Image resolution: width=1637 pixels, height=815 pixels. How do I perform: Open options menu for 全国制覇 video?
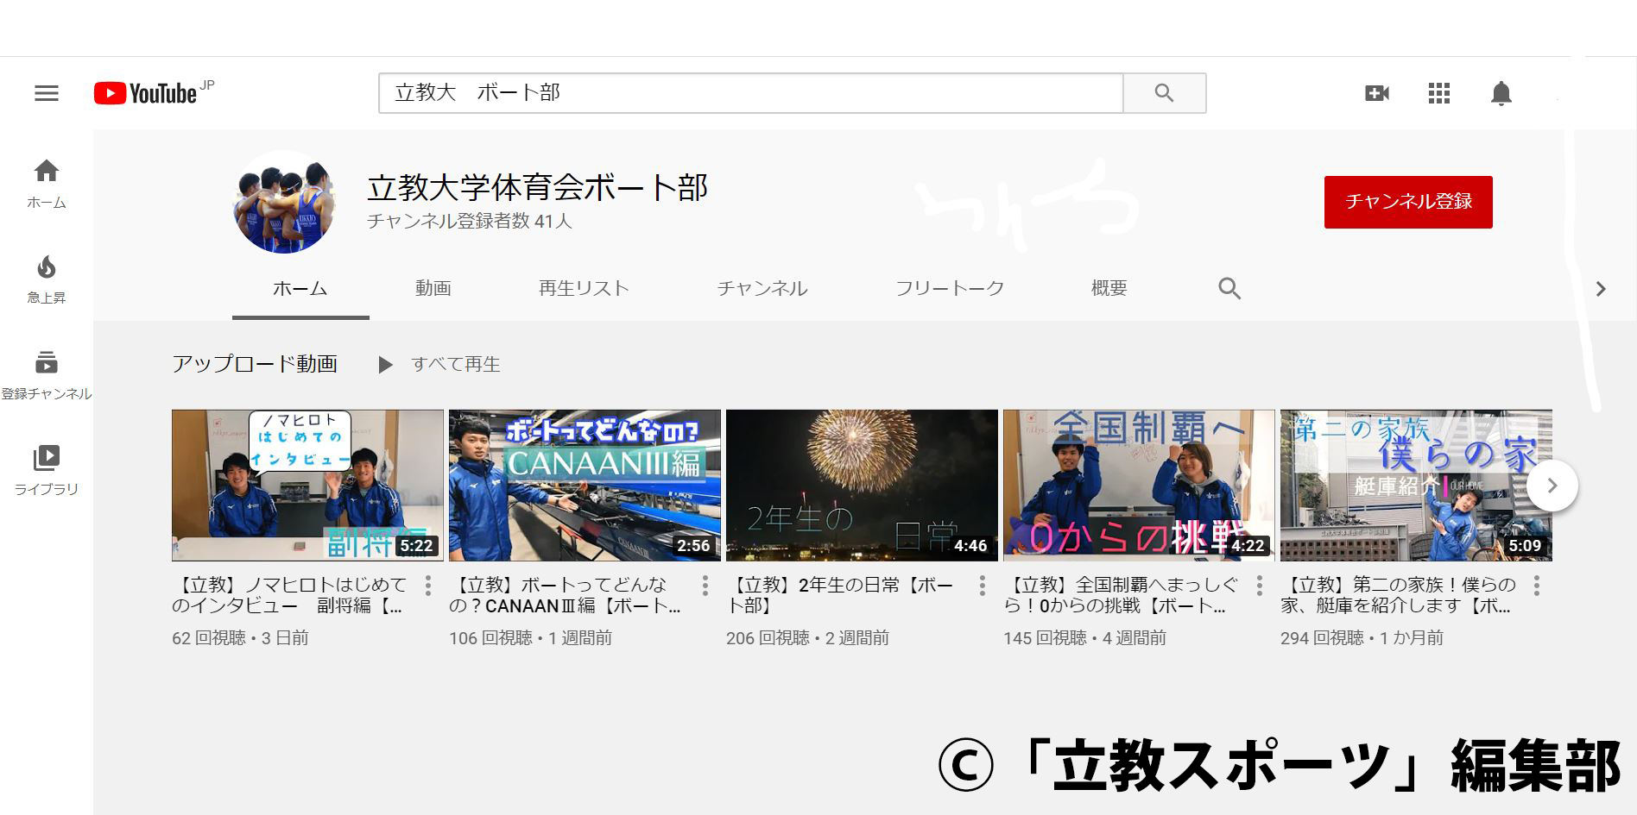click(x=1259, y=586)
